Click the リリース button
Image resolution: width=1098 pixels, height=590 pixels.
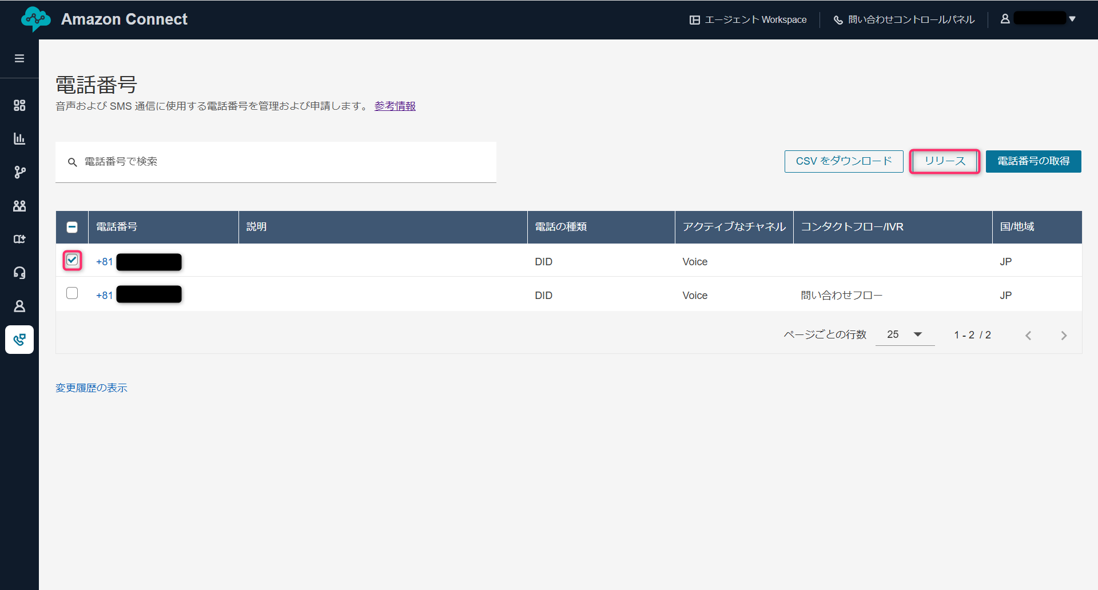pyautogui.click(x=945, y=161)
